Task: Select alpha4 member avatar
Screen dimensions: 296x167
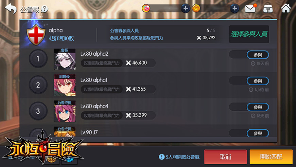Action: [x=65, y=111]
